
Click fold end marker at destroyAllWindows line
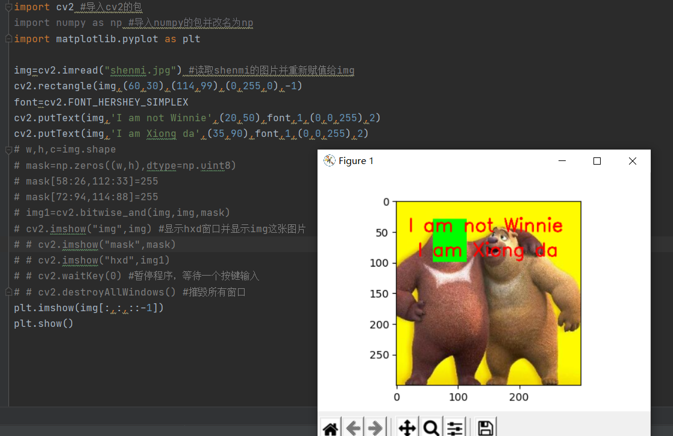click(8, 292)
